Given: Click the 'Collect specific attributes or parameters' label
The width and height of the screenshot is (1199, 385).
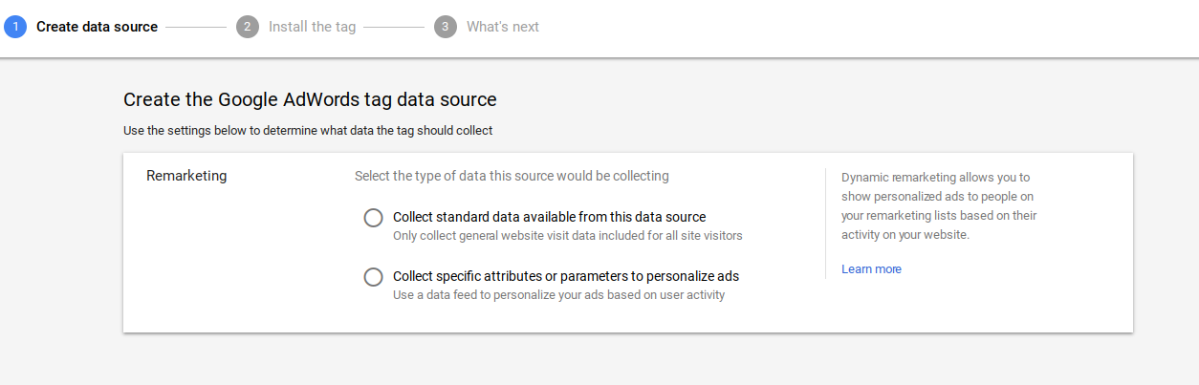Looking at the screenshot, I should pyautogui.click(x=565, y=276).
